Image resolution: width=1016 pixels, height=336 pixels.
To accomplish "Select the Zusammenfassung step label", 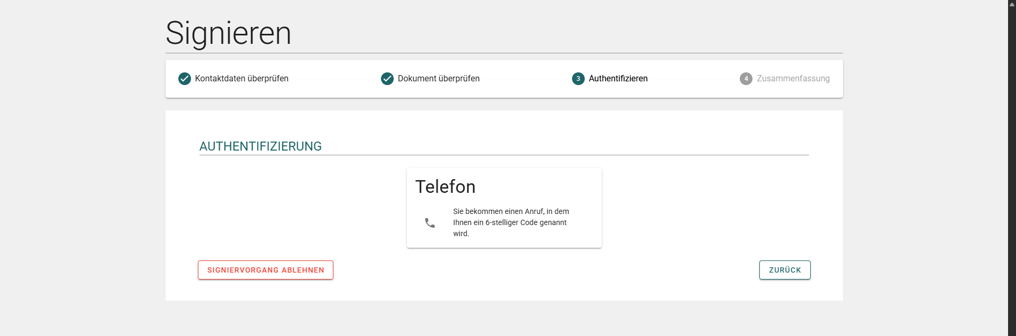I will click(x=793, y=79).
